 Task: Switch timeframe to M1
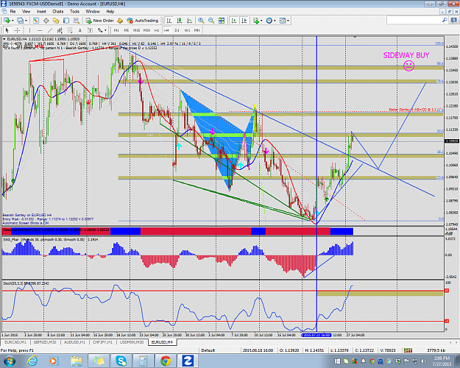pos(116,30)
